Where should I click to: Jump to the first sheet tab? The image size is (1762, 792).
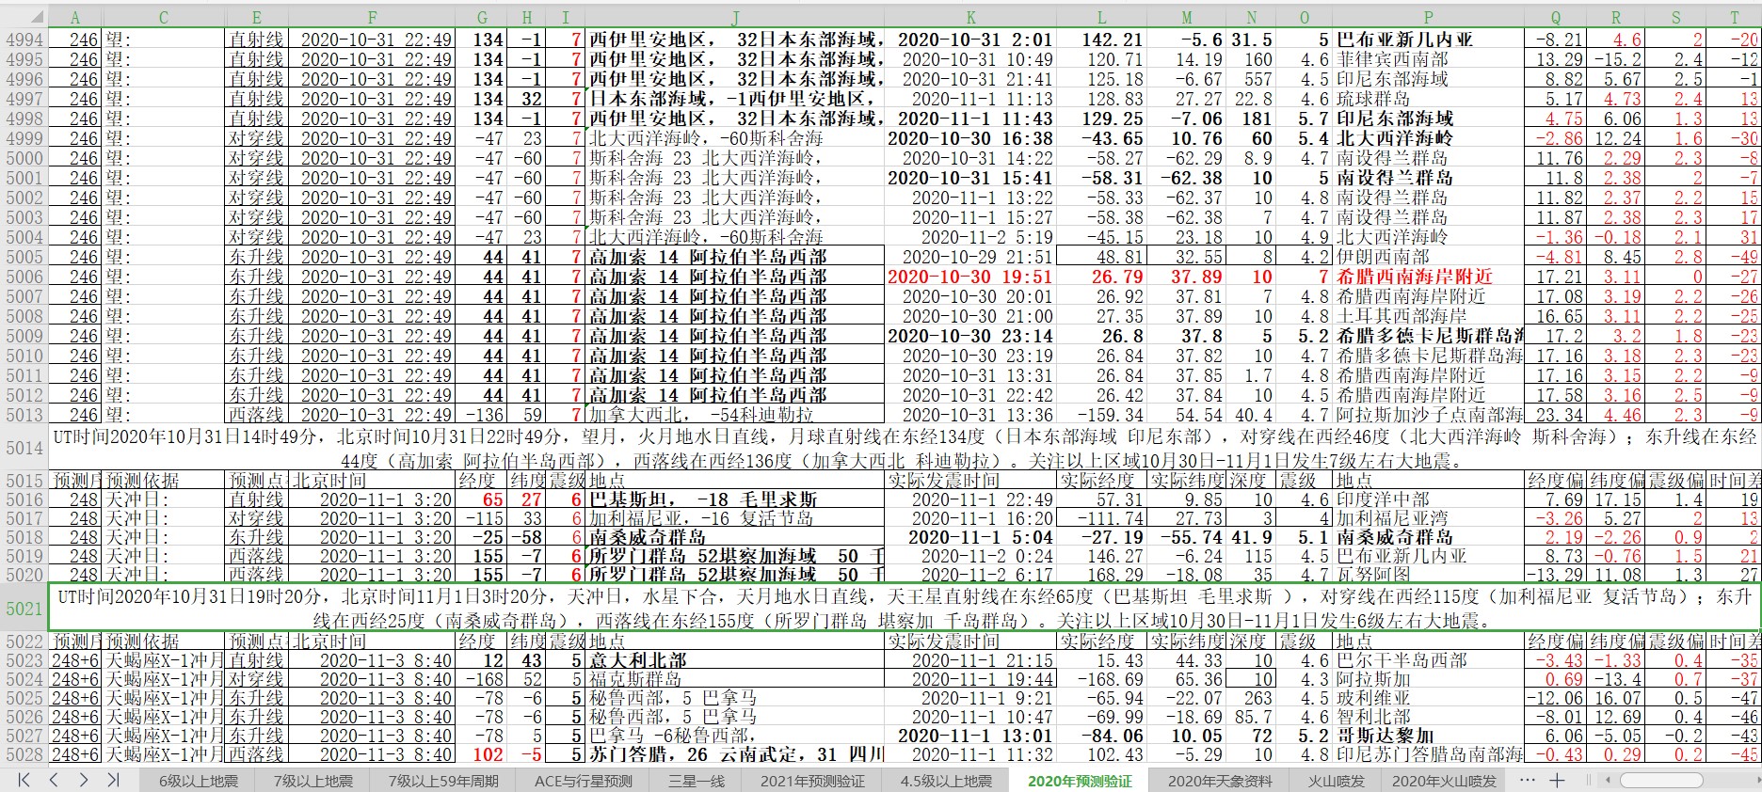[x=24, y=780]
